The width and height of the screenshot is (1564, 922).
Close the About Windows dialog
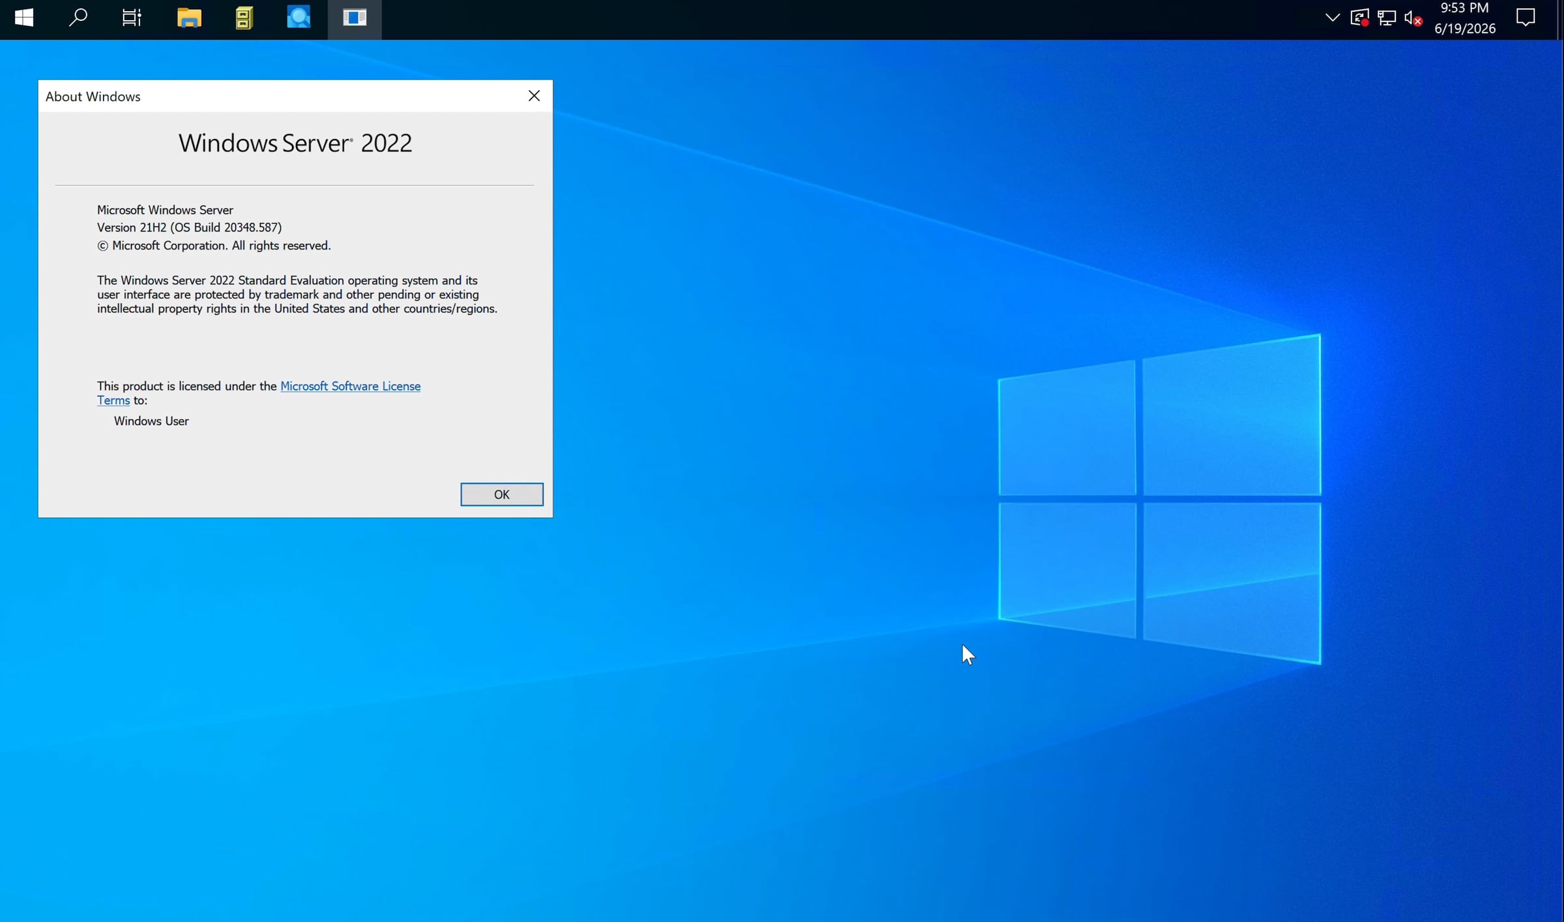pyautogui.click(x=534, y=96)
